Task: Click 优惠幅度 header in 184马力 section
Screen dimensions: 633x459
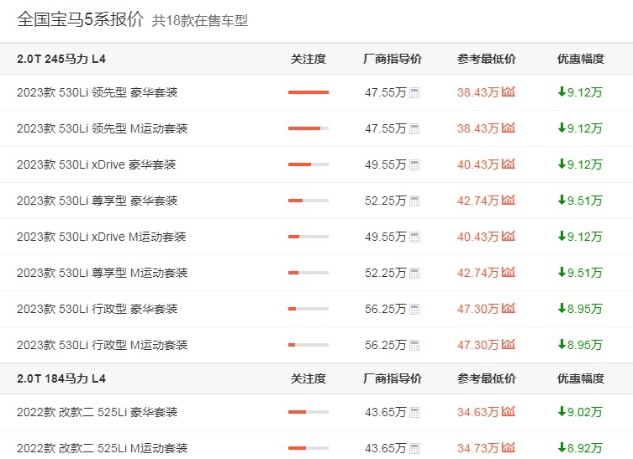Action: (x=581, y=378)
